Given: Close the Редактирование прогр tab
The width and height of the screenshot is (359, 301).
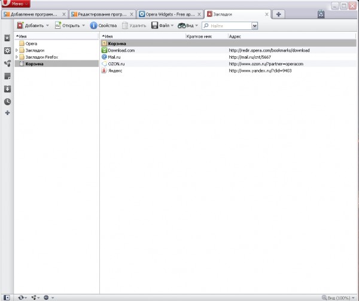Looking at the screenshot, I should (x=132, y=14).
